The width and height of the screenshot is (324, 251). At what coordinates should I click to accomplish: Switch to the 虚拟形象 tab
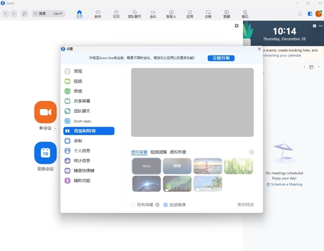tap(178, 152)
